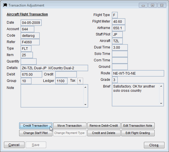Click the Refer field F4060
This screenshot has height=152, width=169.
click(x=30, y=42)
